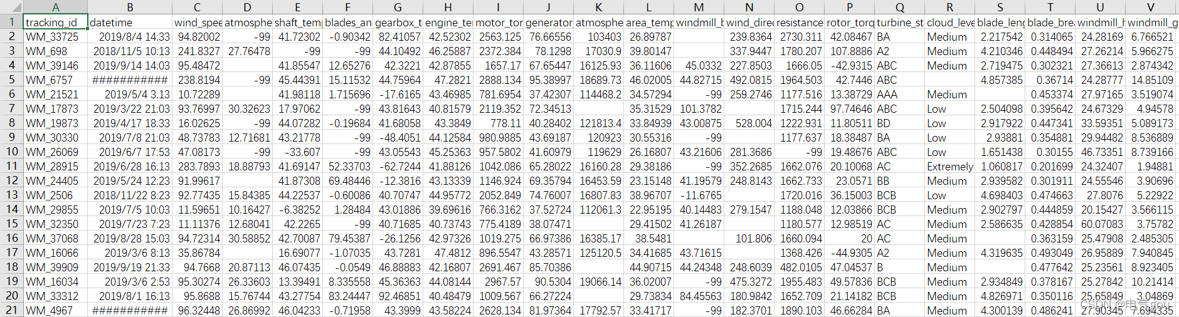Select the row 5 header
The width and height of the screenshot is (1179, 317).
pos(11,80)
